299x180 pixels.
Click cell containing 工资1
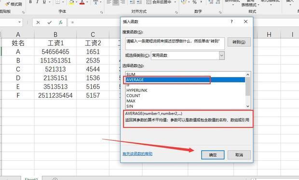pos(55,43)
